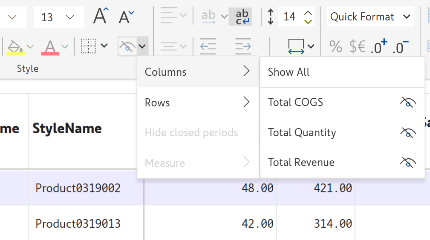Select Show All in submenu

tap(342, 72)
